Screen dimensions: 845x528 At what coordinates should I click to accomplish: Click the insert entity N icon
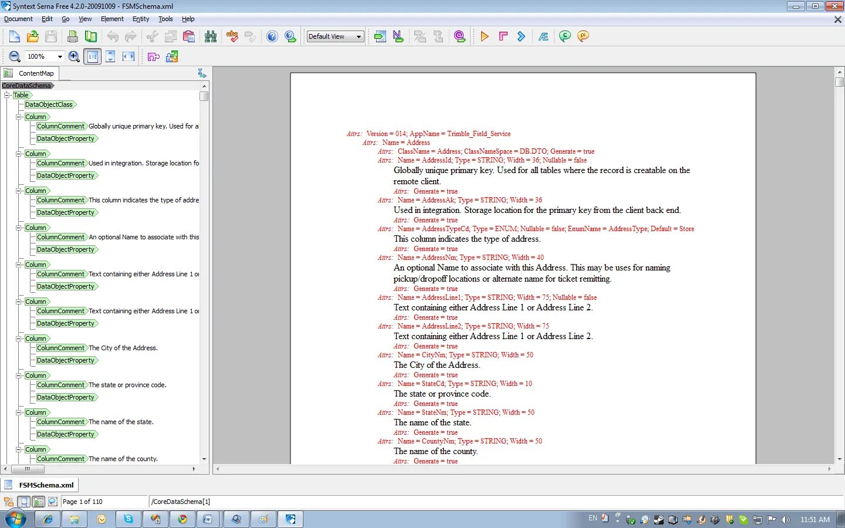pyautogui.click(x=398, y=36)
